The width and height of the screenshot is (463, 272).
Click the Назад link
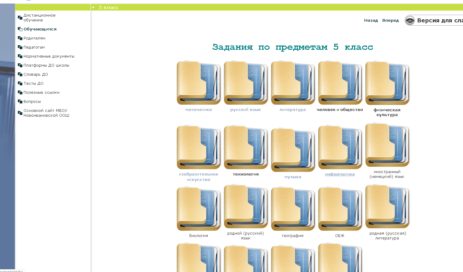point(371,21)
